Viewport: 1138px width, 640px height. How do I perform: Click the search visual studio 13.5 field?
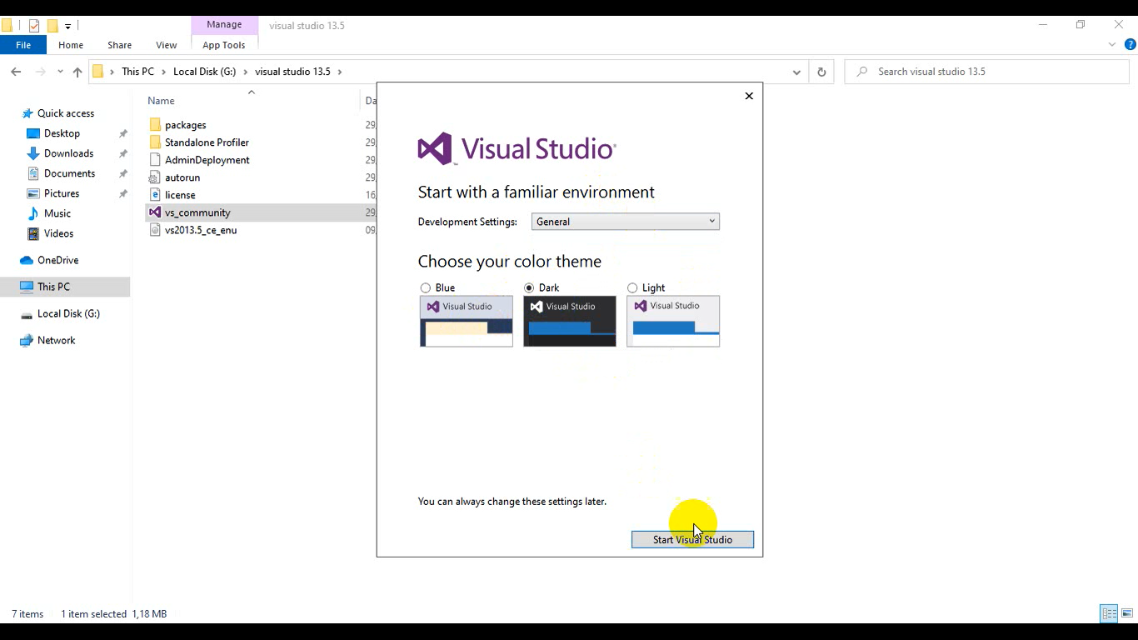[986, 72]
